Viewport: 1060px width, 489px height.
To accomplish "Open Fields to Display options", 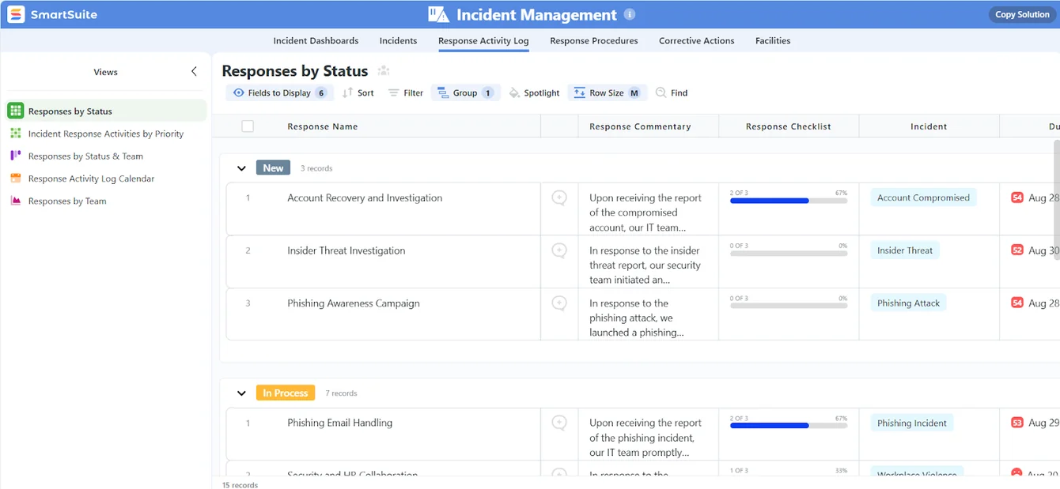I will tap(280, 92).
